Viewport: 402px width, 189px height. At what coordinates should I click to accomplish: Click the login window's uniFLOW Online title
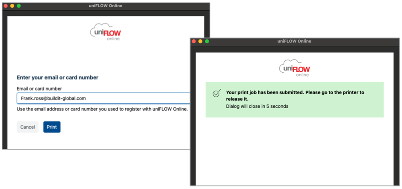[x=106, y=6]
